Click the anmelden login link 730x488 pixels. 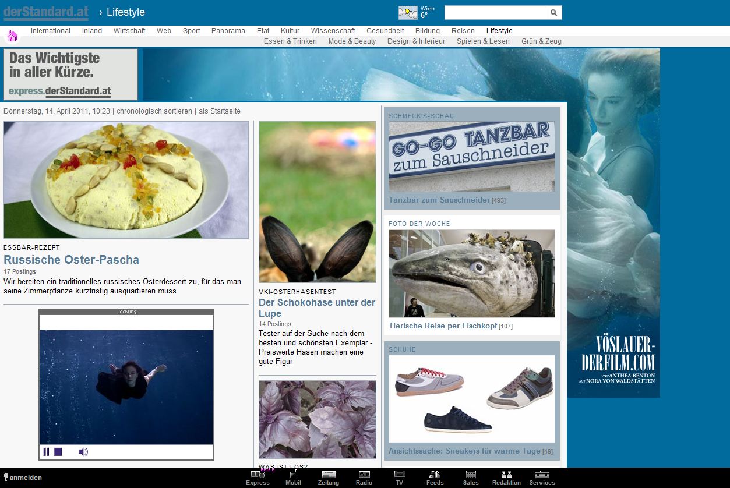pyautogui.click(x=23, y=478)
